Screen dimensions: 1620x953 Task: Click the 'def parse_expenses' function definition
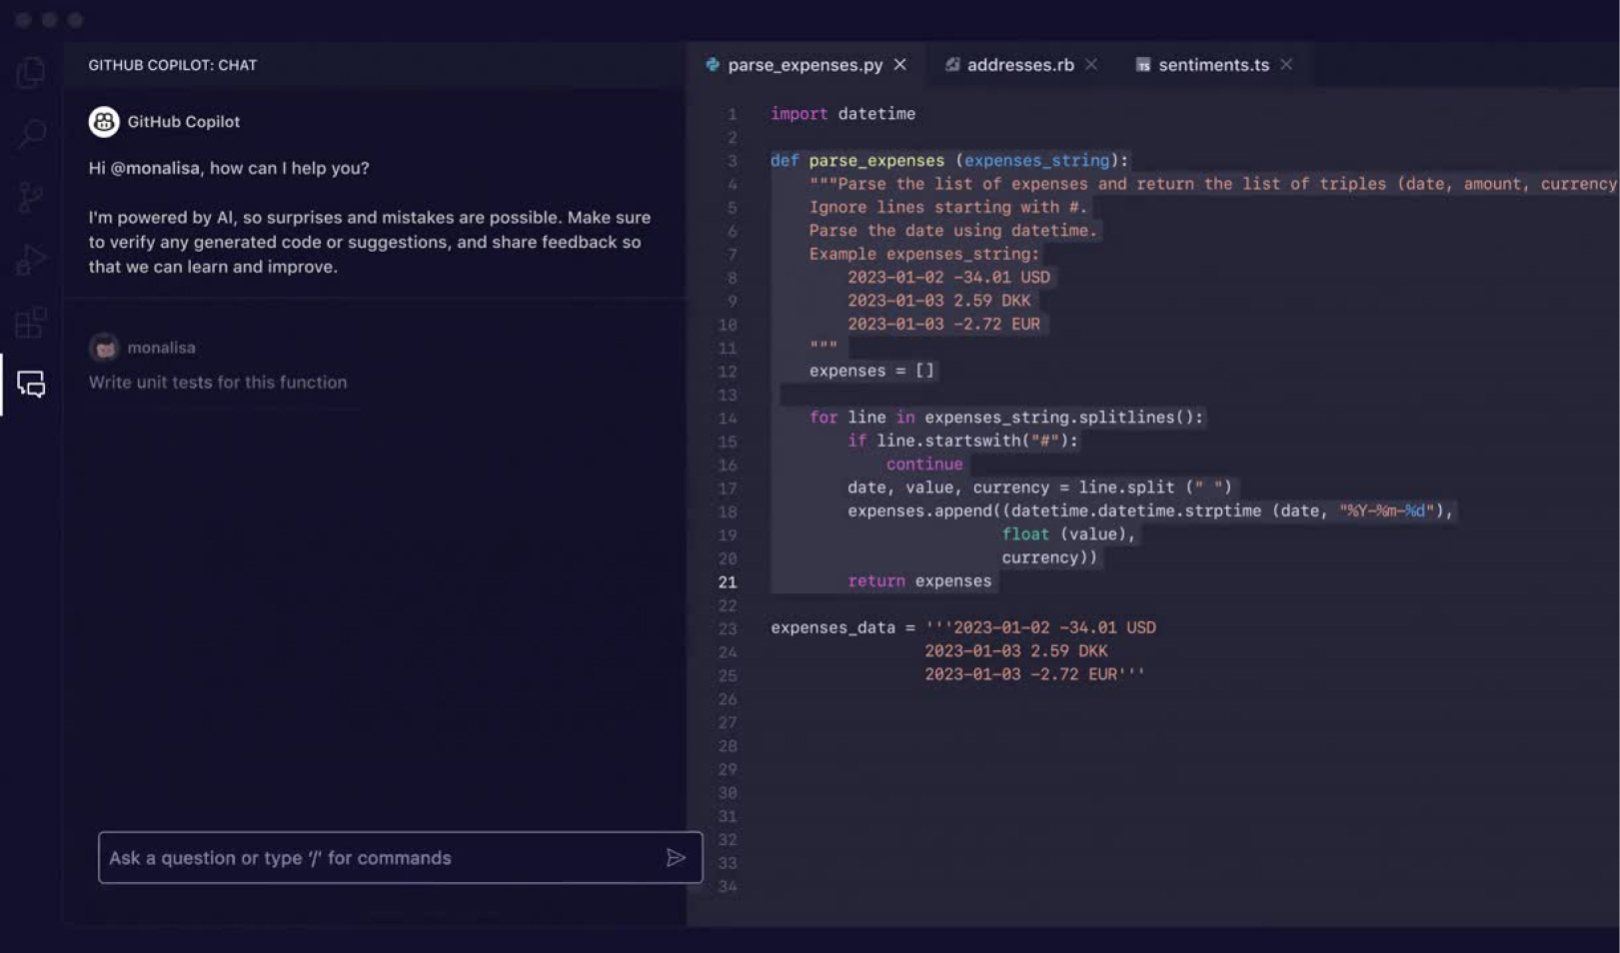pos(949,160)
